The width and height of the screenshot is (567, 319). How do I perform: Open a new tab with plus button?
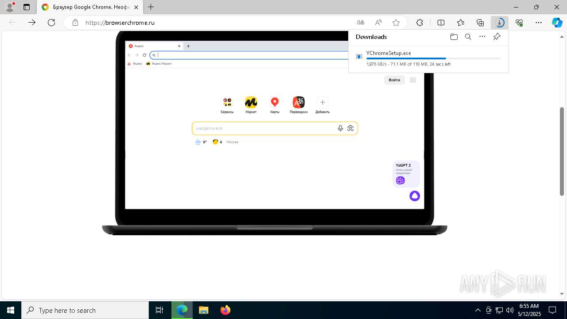pos(151,7)
